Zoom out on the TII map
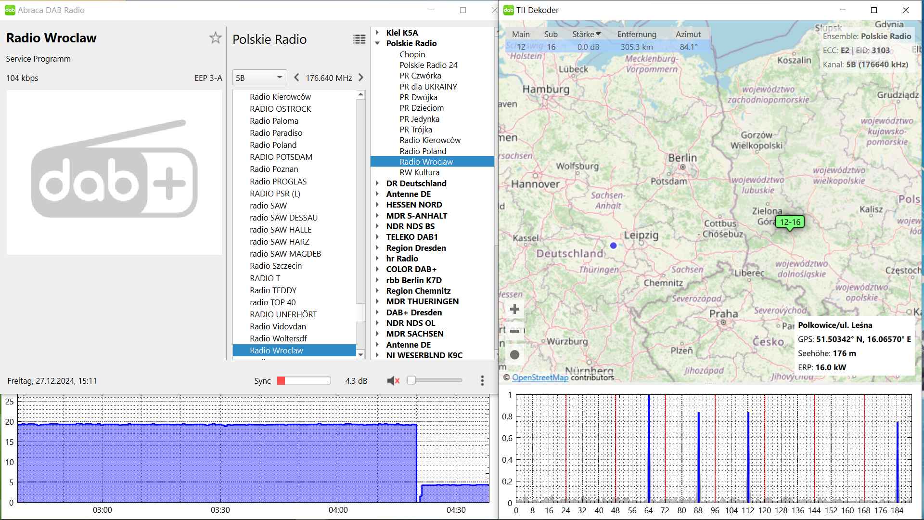924x520 pixels. pyautogui.click(x=514, y=331)
